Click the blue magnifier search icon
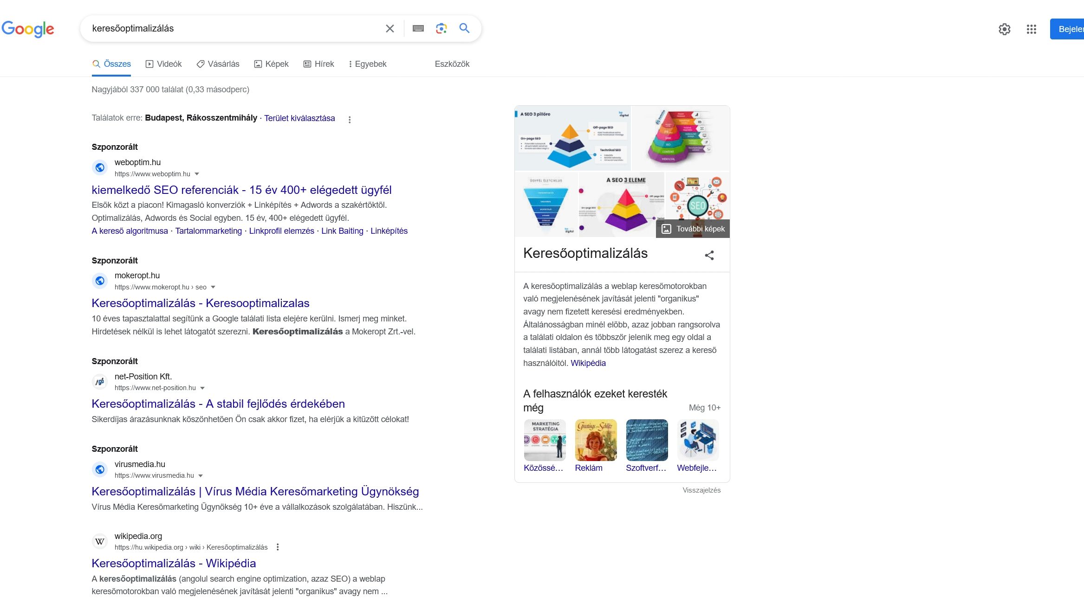Screen dimensions: 1084x609 (x=464, y=28)
